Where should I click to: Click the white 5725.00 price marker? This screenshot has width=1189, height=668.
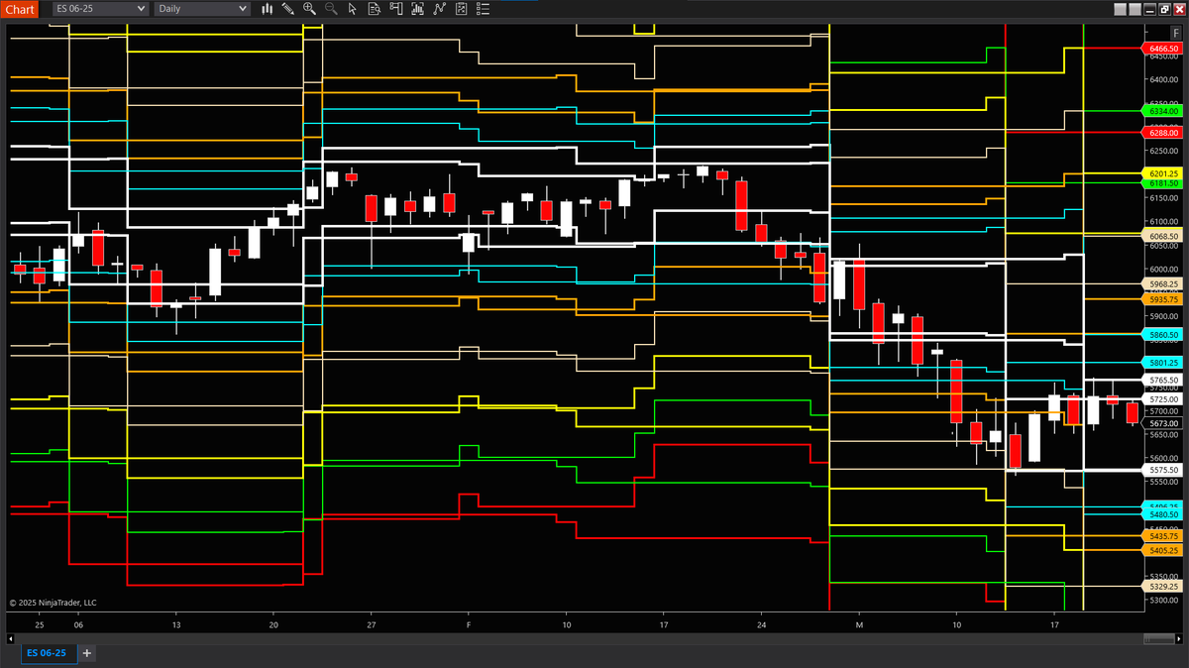[x=1161, y=398]
